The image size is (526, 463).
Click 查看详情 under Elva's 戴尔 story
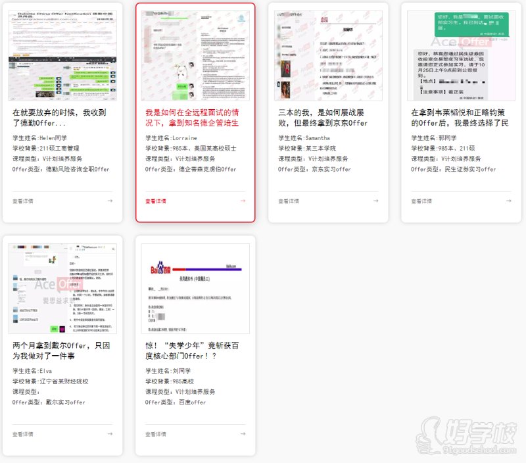23,434
